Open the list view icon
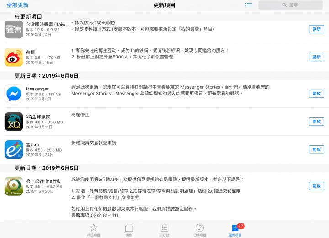The image size is (329, 238). point(249,5)
